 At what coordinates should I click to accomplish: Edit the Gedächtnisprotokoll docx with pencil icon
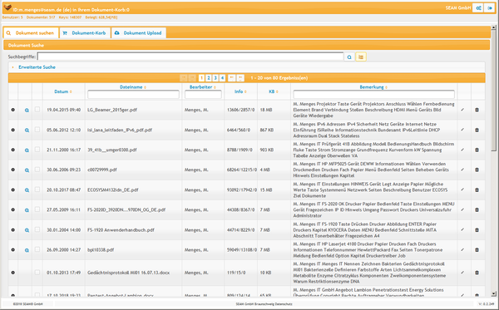[x=462, y=273]
